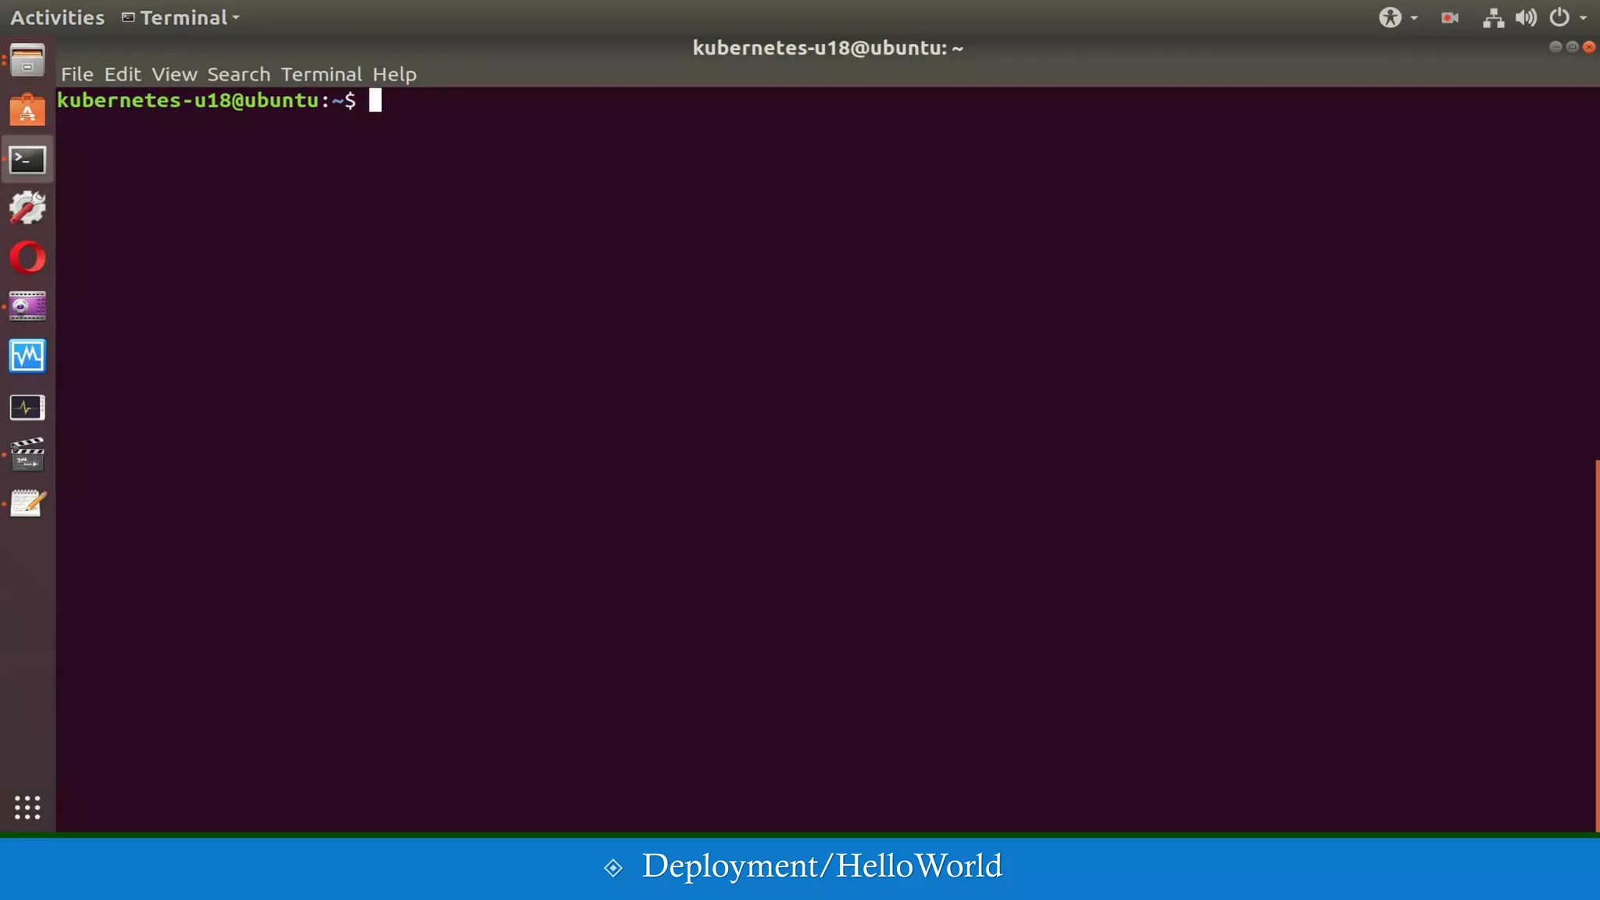Screen dimensions: 1600x900
Task: Click the screen recording indicator icon
Action: pyautogui.click(x=1450, y=17)
